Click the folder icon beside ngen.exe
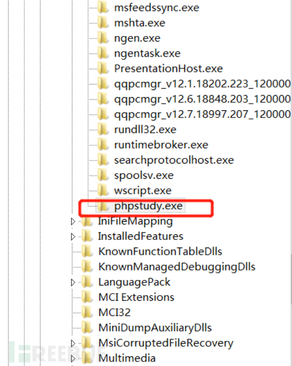 [x=103, y=38]
